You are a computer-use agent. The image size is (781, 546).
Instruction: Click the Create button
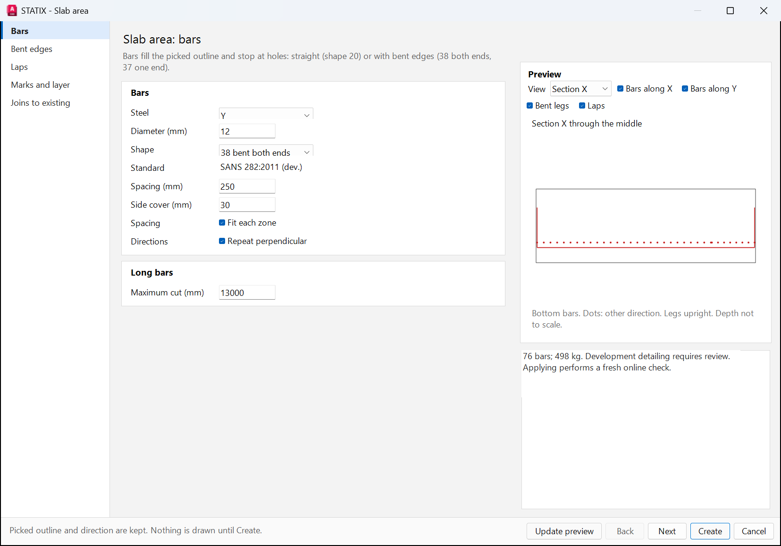click(710, 531)
